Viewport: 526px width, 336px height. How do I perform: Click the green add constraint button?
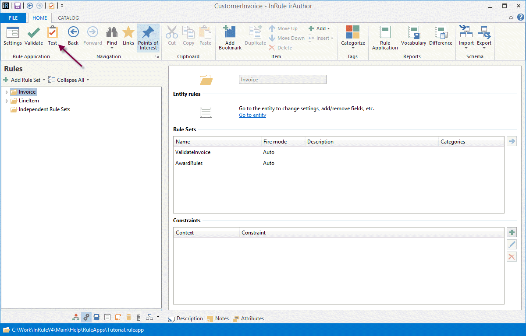[512, 232]
